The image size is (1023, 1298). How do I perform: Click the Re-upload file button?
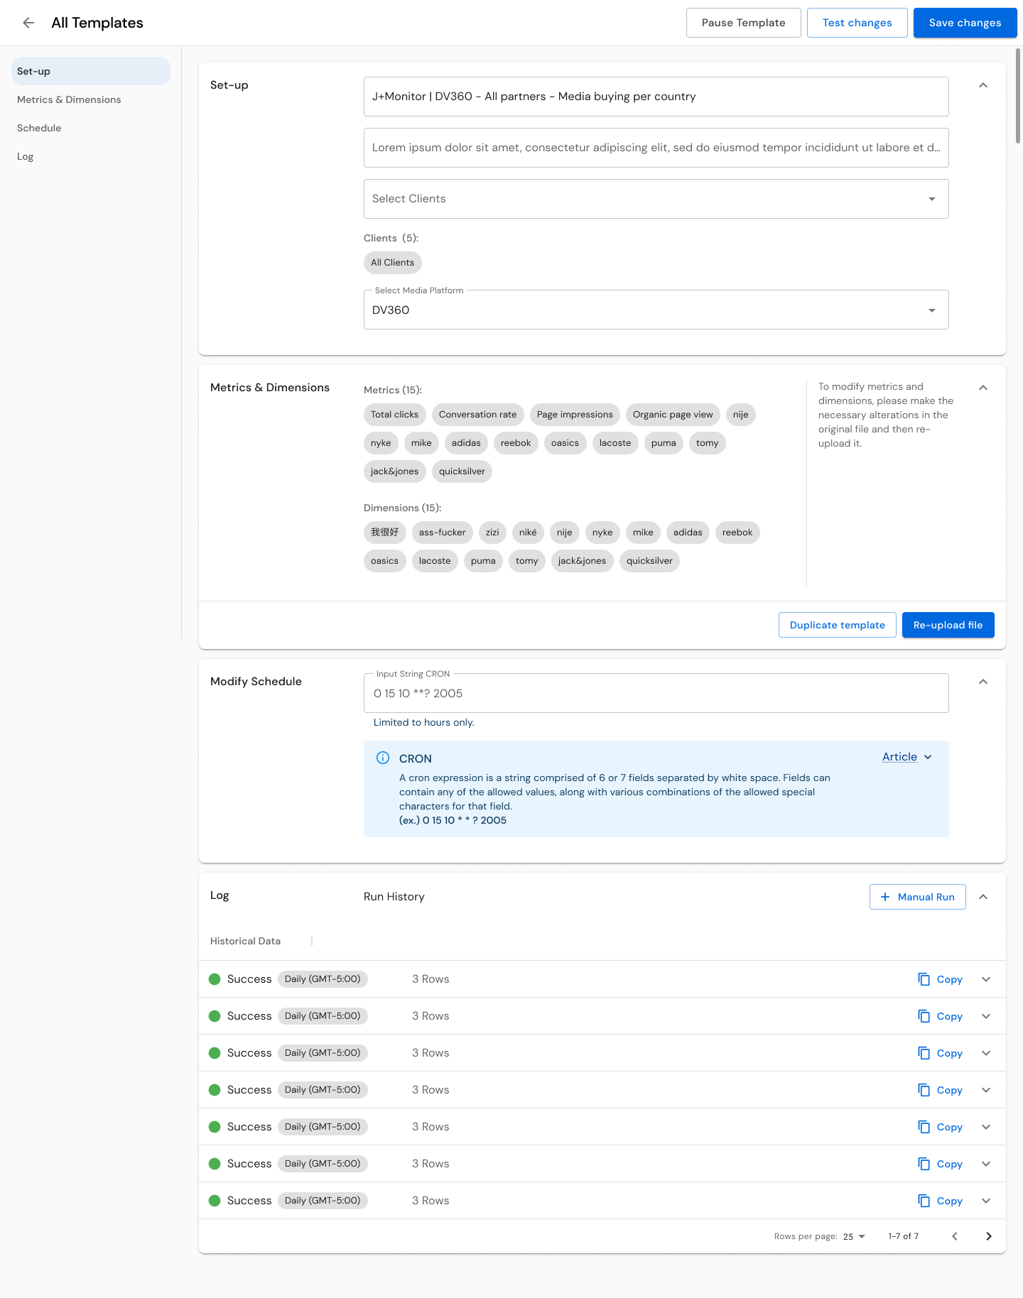(x=948, y=625)
